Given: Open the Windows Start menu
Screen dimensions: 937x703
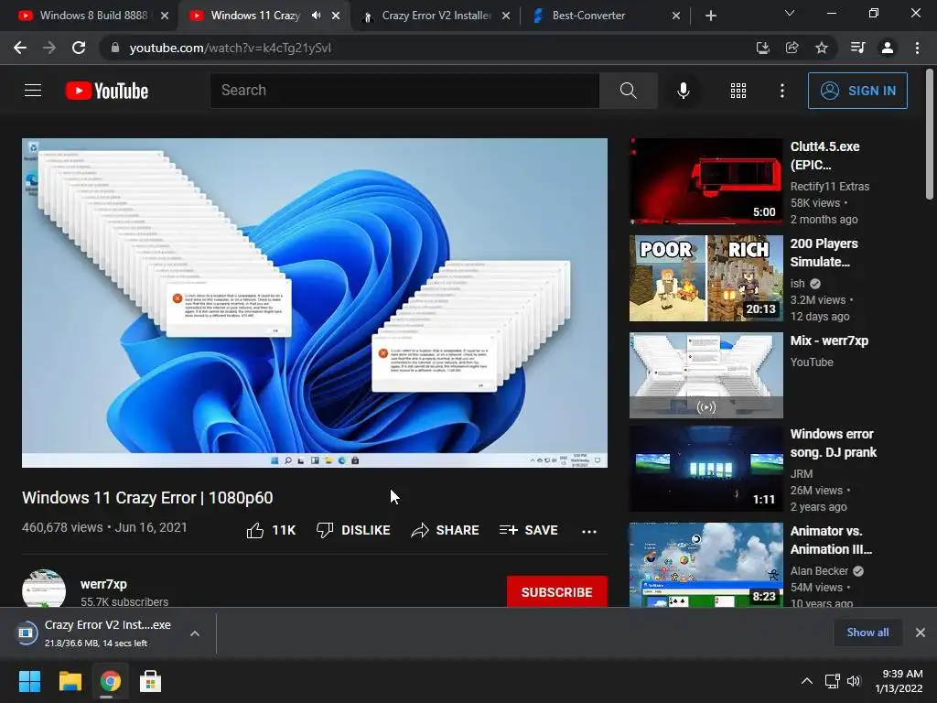Looking at the screenshot, I should [x=29, y=681].
